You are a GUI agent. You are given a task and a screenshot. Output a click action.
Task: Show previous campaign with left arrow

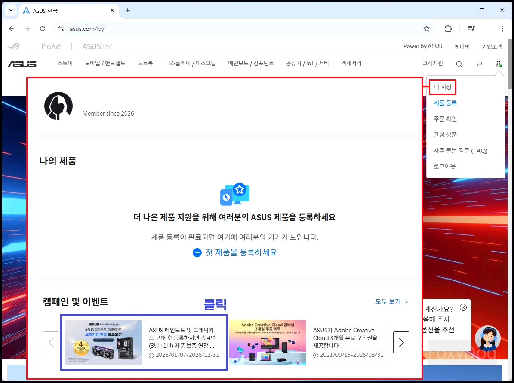[x=51, y=342]
